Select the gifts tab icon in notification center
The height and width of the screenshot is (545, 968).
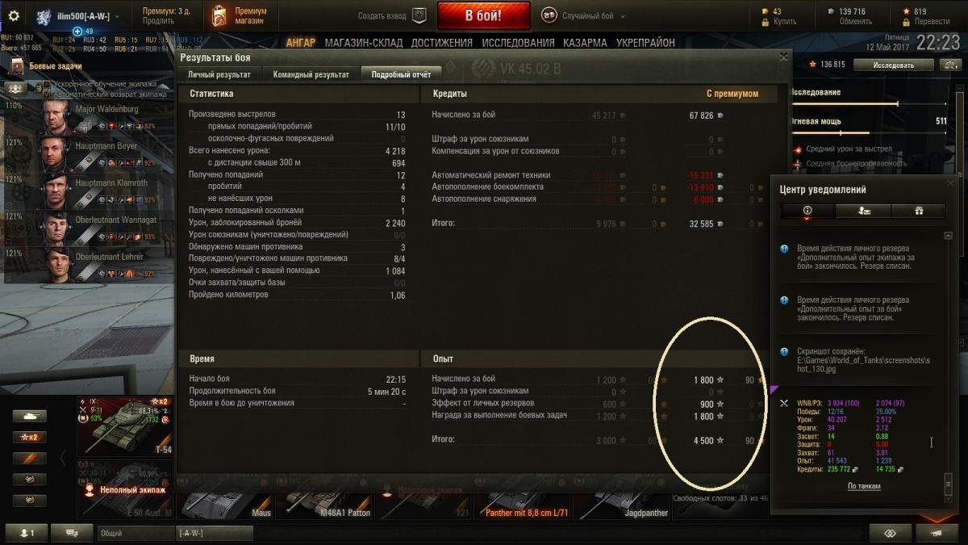click(x=918, y=210)
